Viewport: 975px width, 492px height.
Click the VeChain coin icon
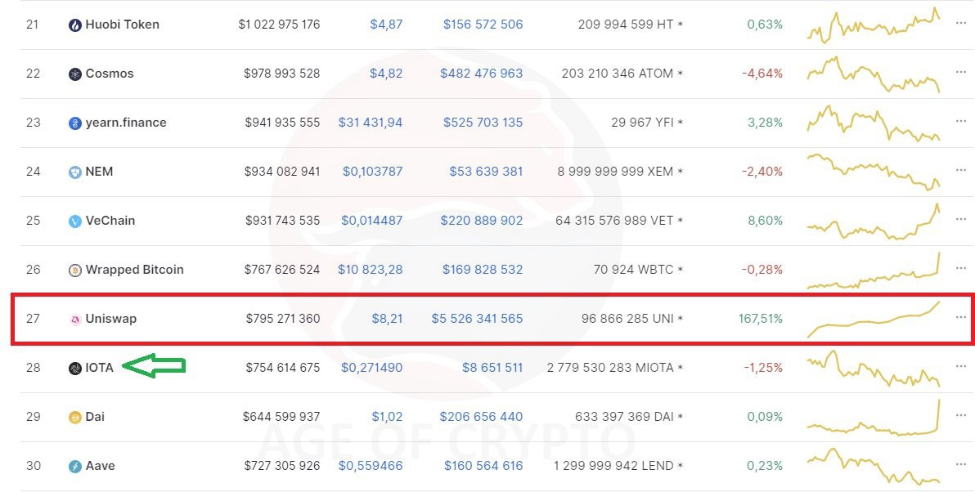point(74,221)
